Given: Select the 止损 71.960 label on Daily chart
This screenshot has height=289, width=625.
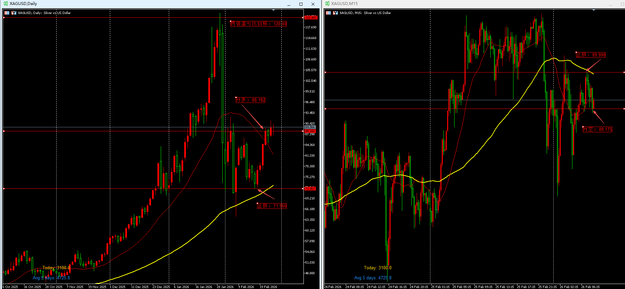Looking at the screenshot, I should pyautogui.click(x=272, y=206).
